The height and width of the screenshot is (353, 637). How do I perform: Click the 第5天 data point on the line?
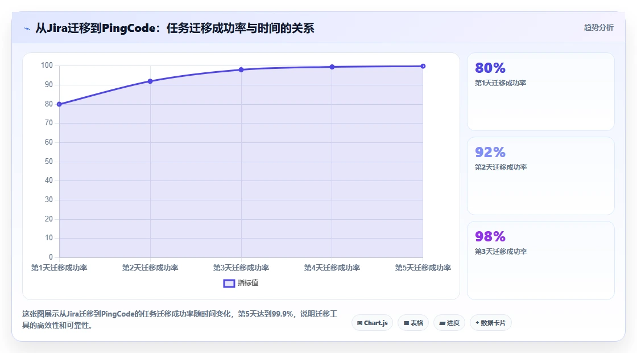click(423, 66)
